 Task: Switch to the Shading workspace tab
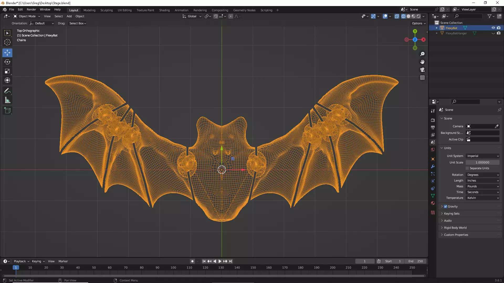click(x=164, y=10)
